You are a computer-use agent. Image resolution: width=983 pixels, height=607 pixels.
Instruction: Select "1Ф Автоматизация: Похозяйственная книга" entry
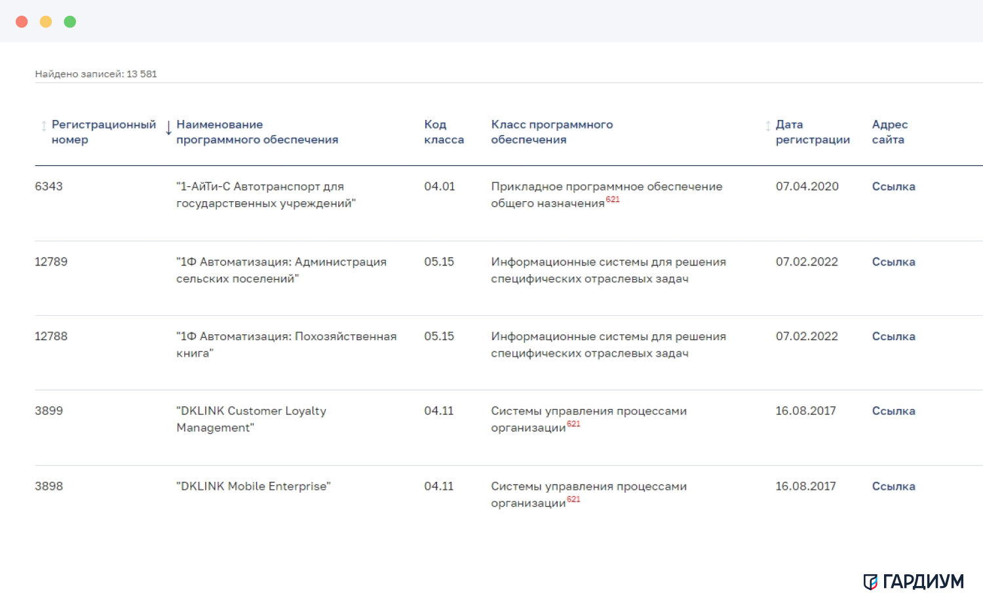pos(286,344)
